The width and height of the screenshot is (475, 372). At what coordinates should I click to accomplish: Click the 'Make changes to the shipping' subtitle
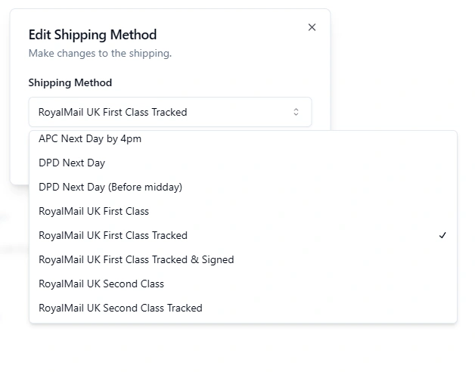pyautogui.click(x=100, y=54)
